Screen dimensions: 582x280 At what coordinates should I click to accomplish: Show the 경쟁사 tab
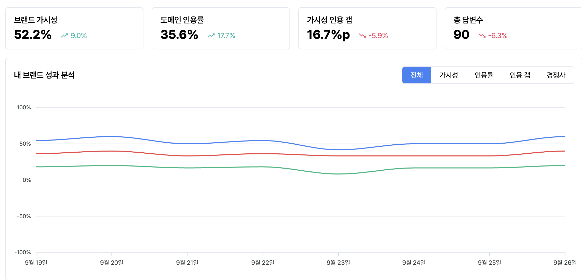point(556,75)
